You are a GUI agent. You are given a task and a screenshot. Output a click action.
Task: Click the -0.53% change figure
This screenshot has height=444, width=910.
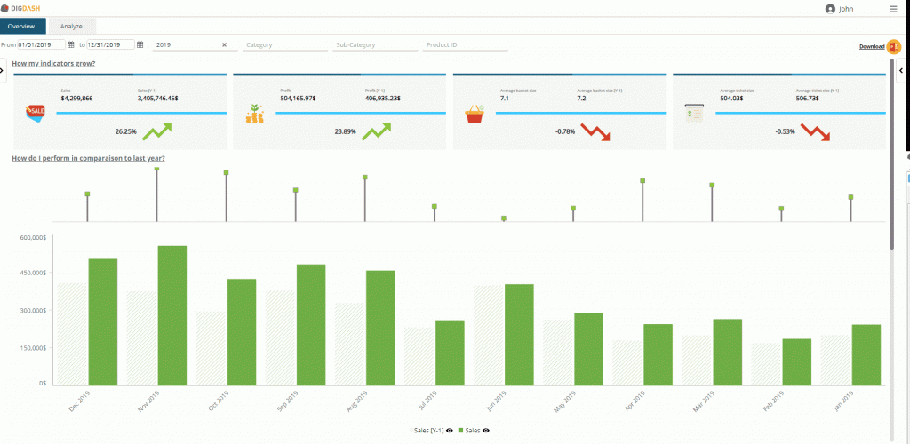(785, 131)
